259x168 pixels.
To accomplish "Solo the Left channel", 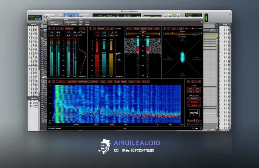I will 190,88.
